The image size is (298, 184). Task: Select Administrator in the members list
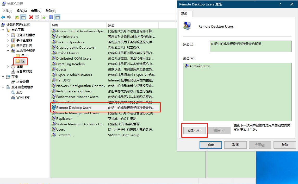[199, 66]
